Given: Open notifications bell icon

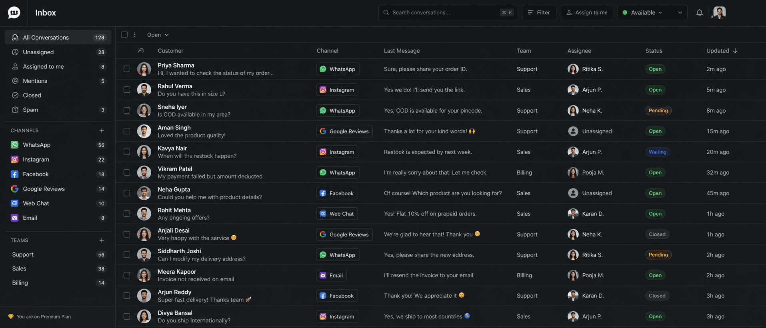Looking at the screenshot, I should pos(699,13).
